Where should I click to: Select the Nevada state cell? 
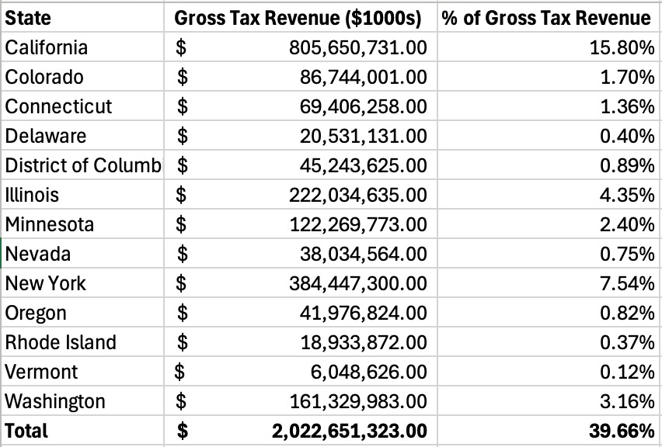38,255
